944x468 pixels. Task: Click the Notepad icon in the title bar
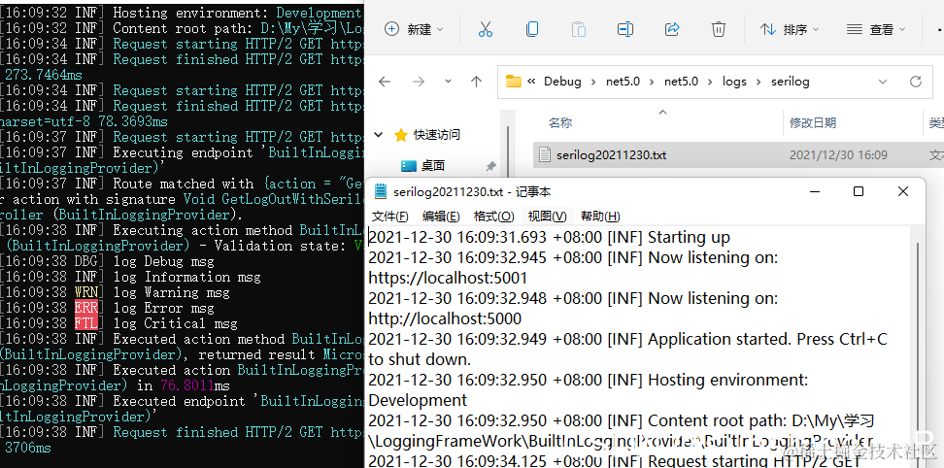(381, 191)
